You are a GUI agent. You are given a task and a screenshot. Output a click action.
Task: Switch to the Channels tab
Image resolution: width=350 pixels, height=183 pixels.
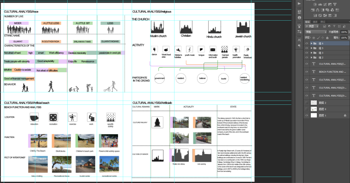point(315,22)
